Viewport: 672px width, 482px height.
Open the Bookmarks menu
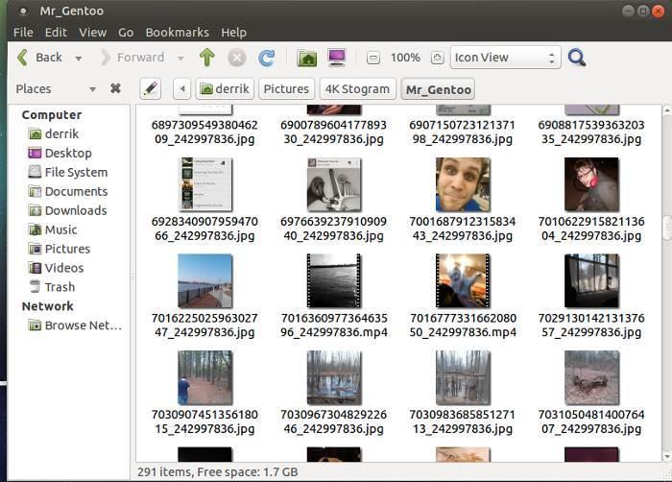pos(177,33)
